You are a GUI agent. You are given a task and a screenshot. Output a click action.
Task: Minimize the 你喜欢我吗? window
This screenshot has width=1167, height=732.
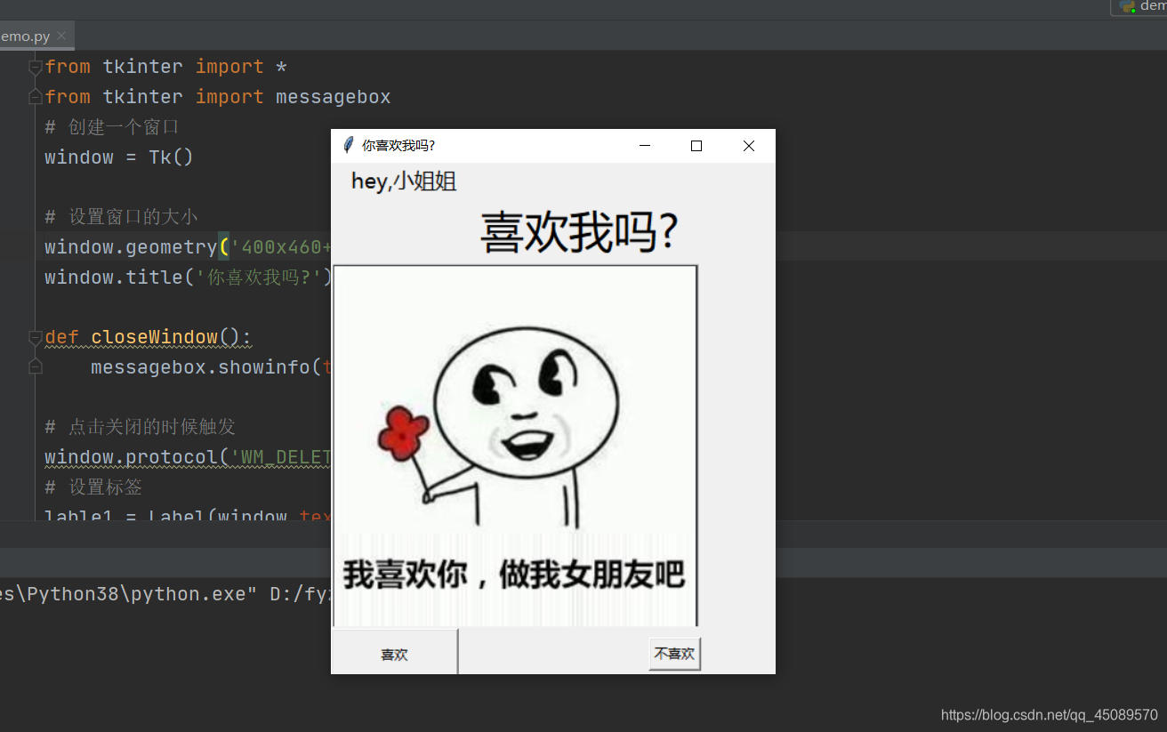(645, 146)
